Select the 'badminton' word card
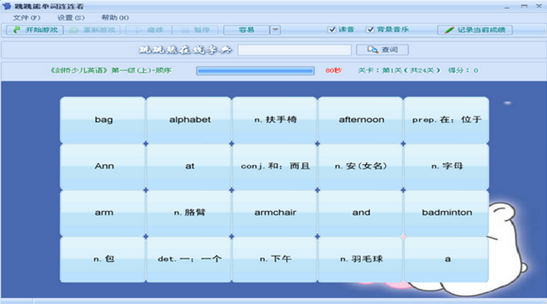The width and height of the screenshot is (547, 304). pos(446,213)
